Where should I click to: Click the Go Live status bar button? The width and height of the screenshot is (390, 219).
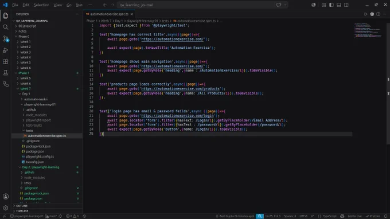[x=354, y=216]
